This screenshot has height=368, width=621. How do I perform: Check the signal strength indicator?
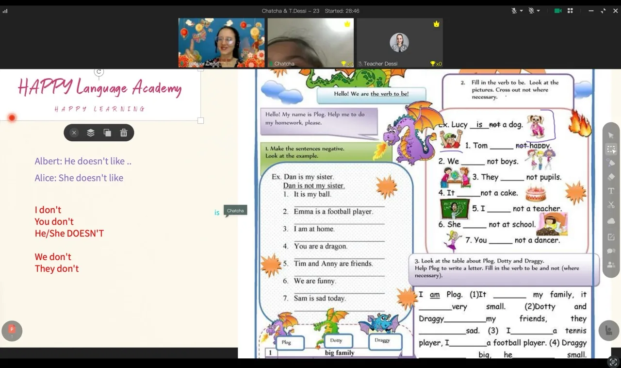coord(5,11)
